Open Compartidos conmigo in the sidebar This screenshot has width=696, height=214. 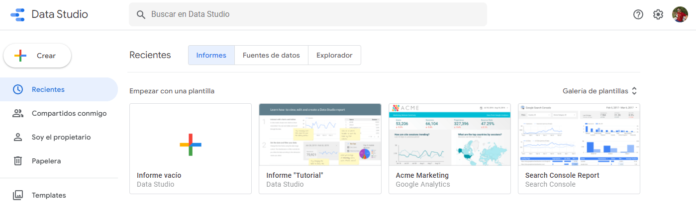[x=59, y=113]
